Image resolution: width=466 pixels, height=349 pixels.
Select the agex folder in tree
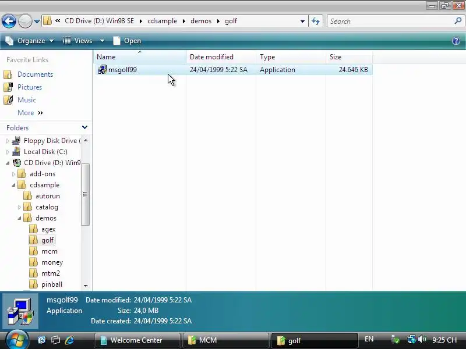point(48,229)
